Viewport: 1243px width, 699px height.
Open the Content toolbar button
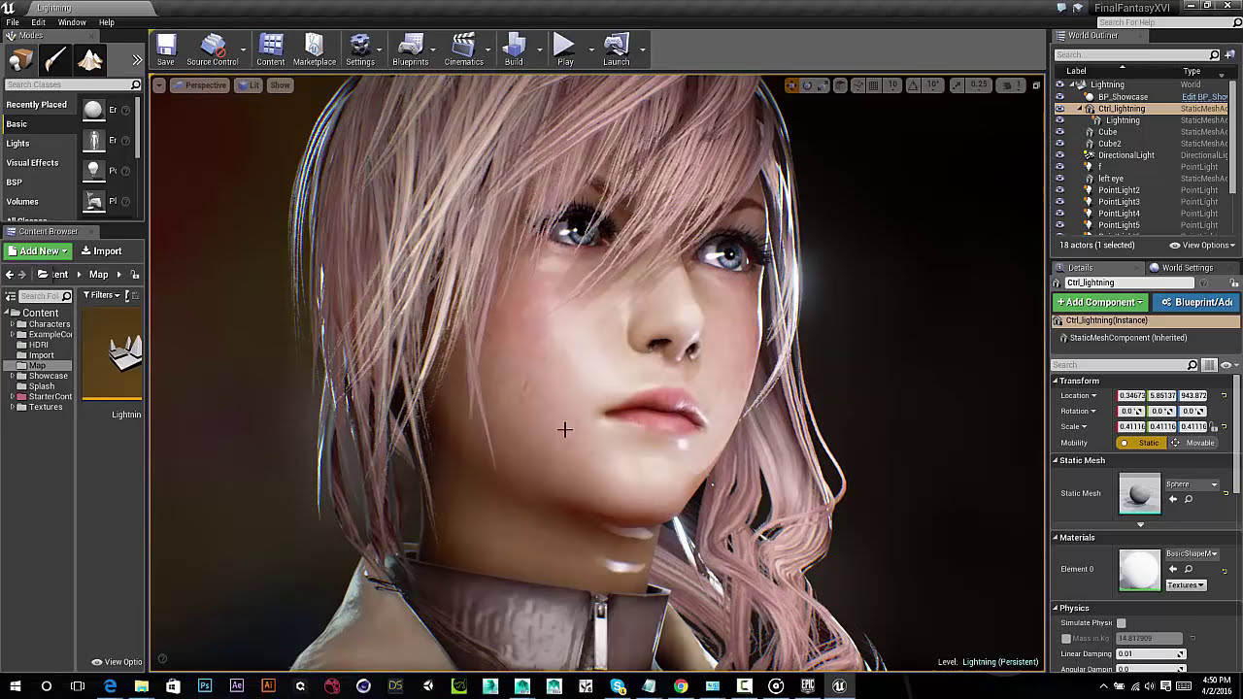coord(271,50)
